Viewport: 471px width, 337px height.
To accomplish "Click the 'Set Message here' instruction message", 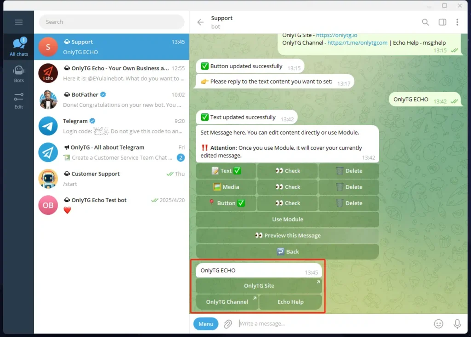I will pos(287,144).
